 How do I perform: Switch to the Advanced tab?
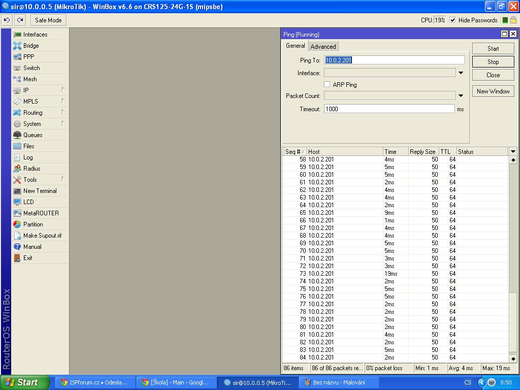[x=323, y=46]
